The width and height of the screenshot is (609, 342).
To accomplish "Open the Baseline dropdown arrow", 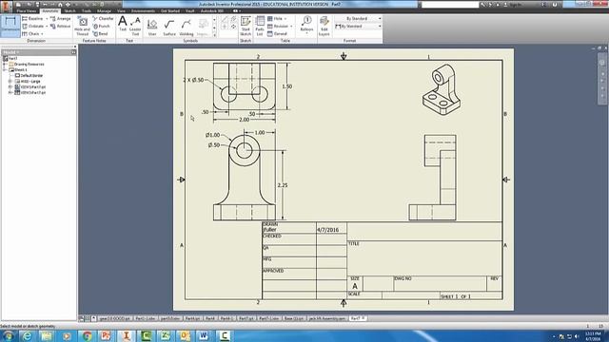I will pyautogui.click(x=47, y=19).
